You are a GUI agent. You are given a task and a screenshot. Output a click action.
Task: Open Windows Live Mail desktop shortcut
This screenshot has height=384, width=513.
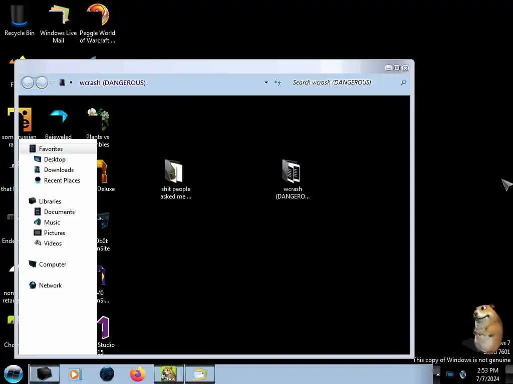tap(58, 23)
